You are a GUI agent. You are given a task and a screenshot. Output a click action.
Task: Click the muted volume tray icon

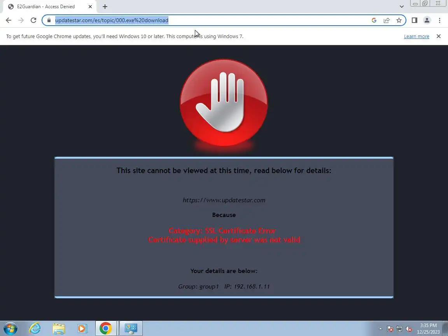point(409,329)
